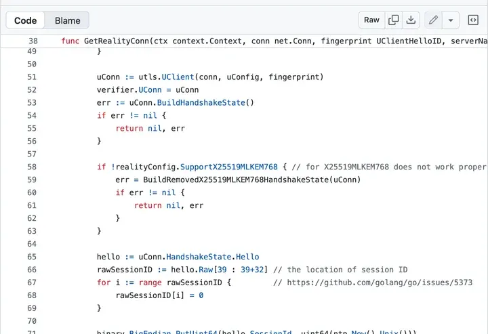
Task: Click rawSessionID[i] on line 68
Action: tap(150, 295)
